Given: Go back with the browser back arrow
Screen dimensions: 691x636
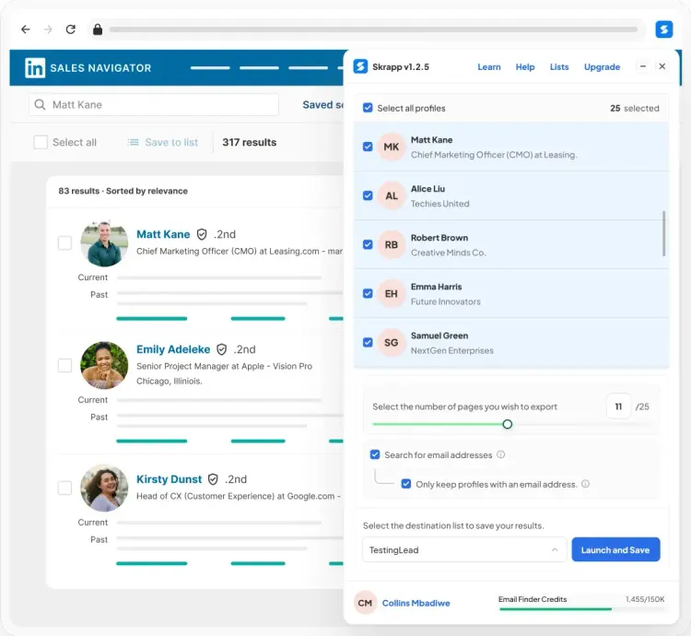Looking at the screenshot, I should [26, 29].
